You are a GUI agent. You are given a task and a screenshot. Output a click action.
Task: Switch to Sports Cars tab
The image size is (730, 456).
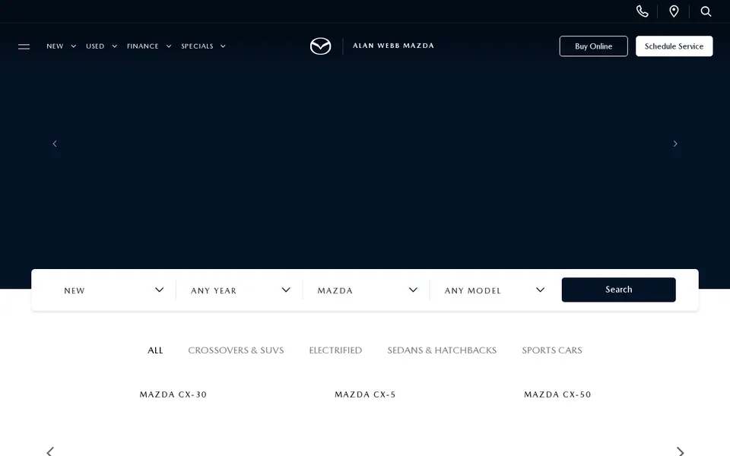552,350
